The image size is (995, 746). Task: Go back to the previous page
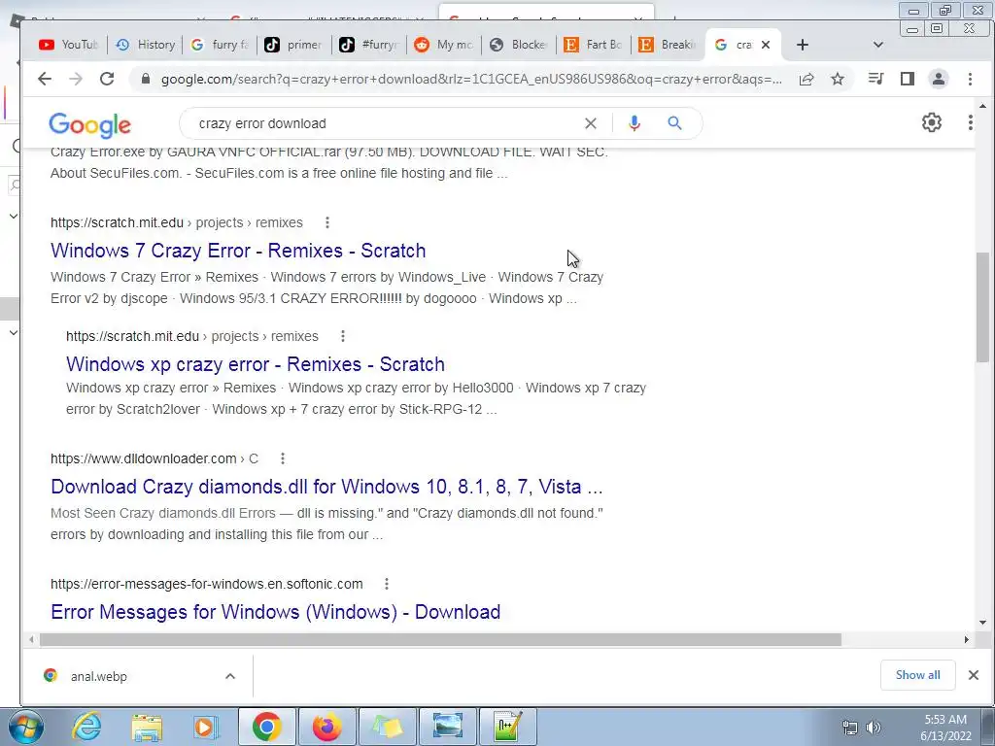point(45,79)
